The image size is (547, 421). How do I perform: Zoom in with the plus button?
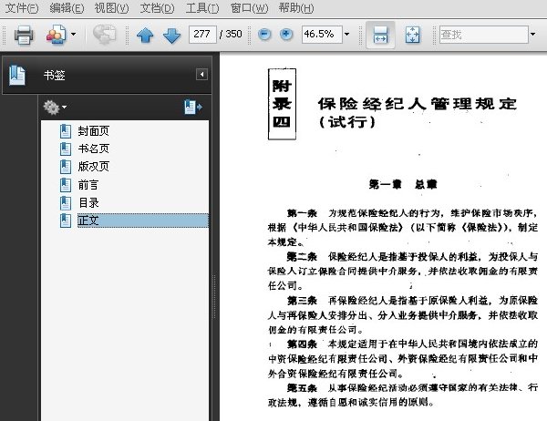click(286, 35)
